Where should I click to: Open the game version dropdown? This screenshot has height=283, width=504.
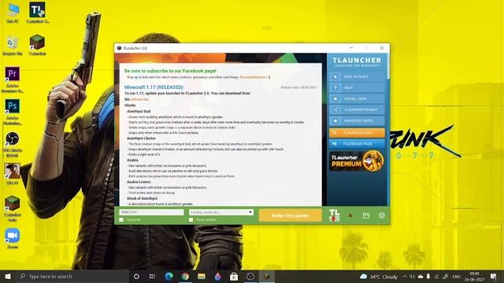[221, 212]
